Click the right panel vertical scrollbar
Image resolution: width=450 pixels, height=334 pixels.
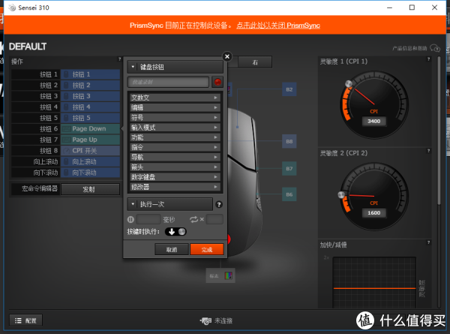[x=439, y=131]
